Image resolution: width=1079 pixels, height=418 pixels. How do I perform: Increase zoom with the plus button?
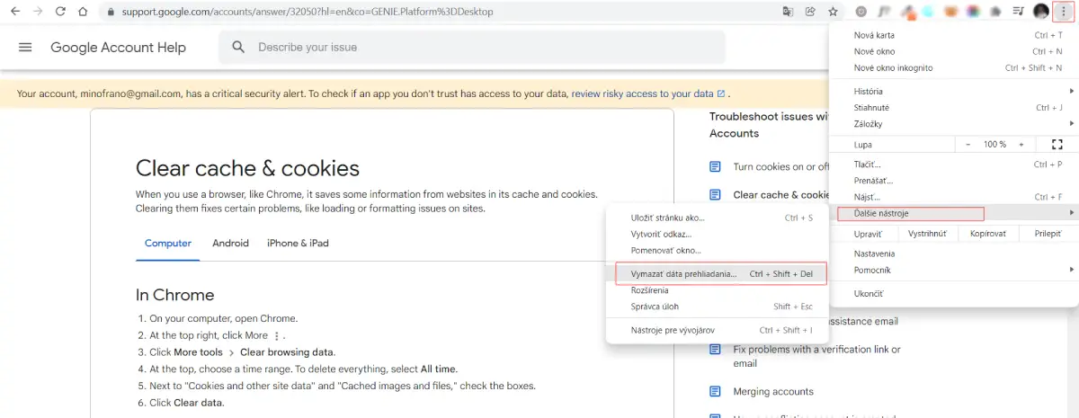click(x=1021, y=145)
